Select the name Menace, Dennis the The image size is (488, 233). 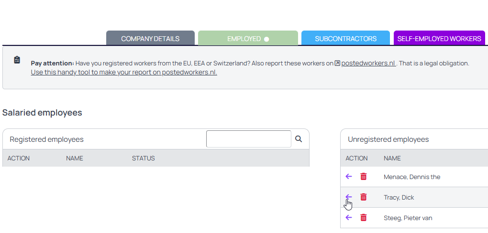pyautogui.click(x=412, y=177)
